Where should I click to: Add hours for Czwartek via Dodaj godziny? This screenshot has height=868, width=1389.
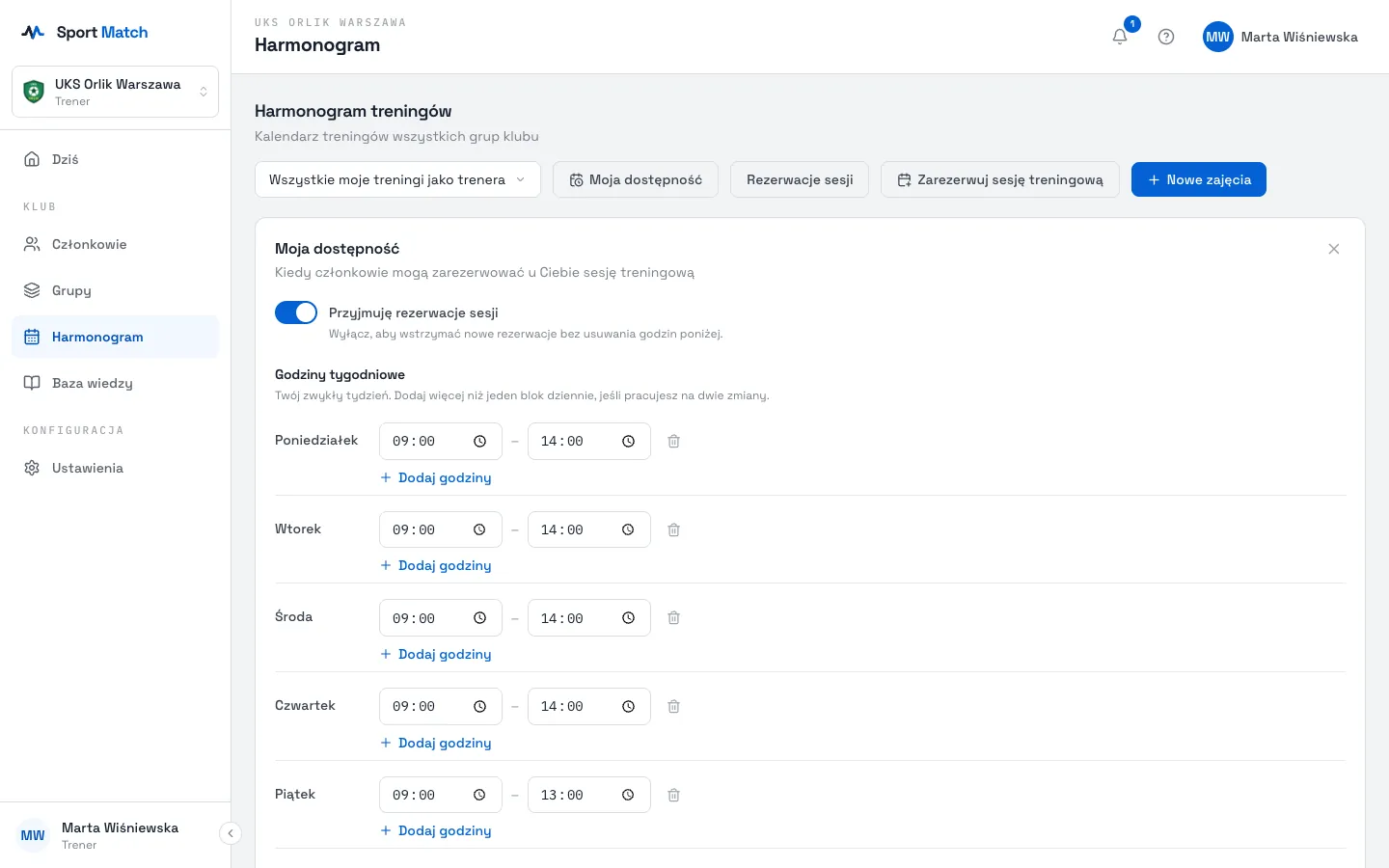pyautogui.click(x=436, y=743)
